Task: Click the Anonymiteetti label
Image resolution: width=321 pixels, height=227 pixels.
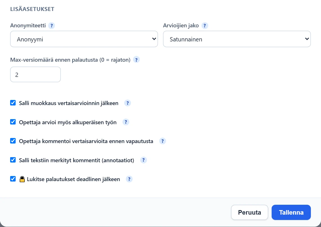Action: point(28,26)
